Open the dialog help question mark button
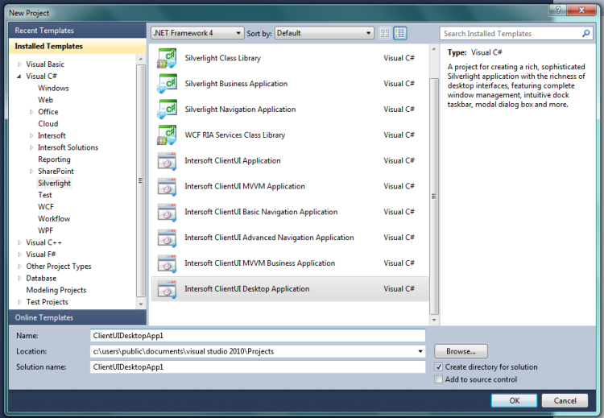Screen dimensions: 604x418 [x=559, y=10]
